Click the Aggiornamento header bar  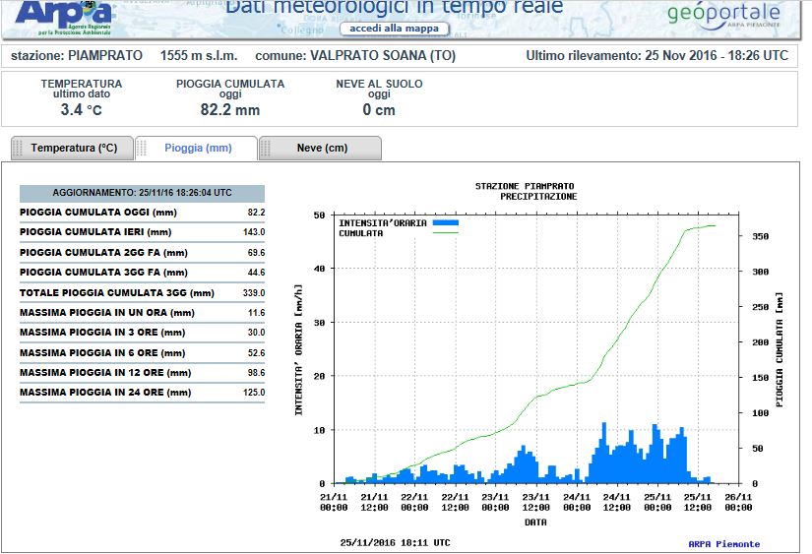click(142, 193)
